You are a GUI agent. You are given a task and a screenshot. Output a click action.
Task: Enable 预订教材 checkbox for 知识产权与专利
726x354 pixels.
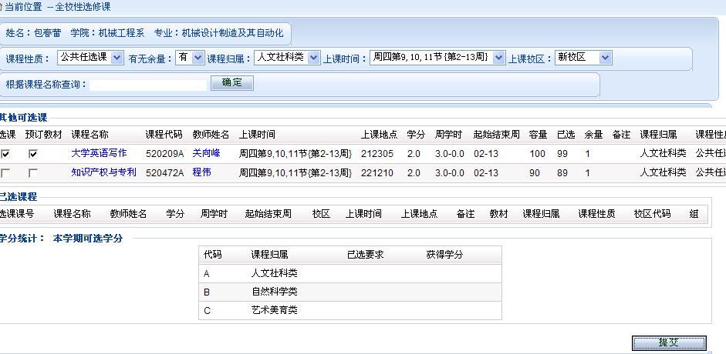(32, 173)
